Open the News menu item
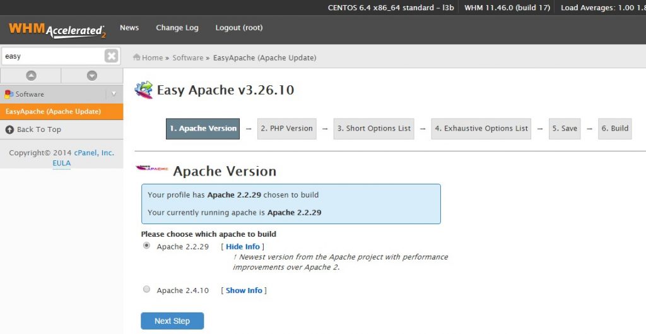 [129, 28]
